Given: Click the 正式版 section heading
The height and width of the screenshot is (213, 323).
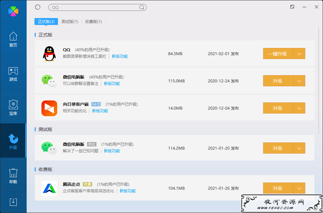Looking at the screenshot, I should pyautogui.click(x=45, y=35).
